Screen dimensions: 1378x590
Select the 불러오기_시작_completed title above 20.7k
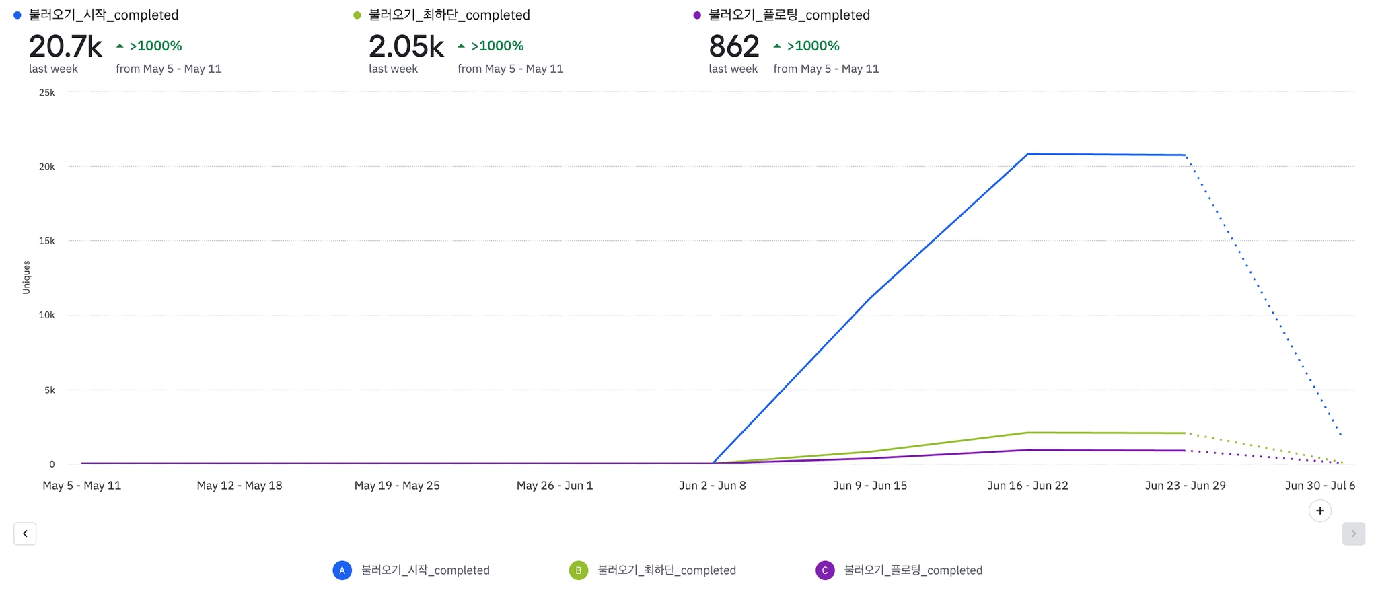tap(104, 15)
